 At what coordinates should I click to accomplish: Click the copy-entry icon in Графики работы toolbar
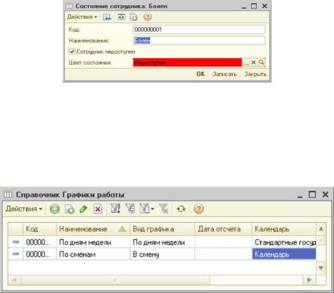70,209
